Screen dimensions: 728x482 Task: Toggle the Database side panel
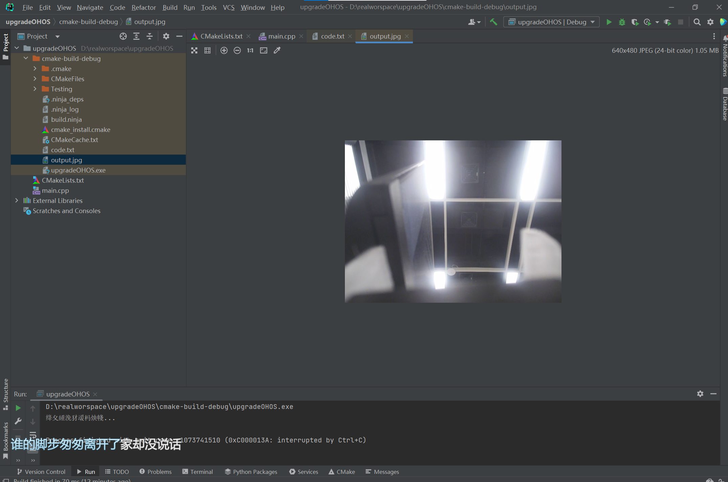(725, 104)
